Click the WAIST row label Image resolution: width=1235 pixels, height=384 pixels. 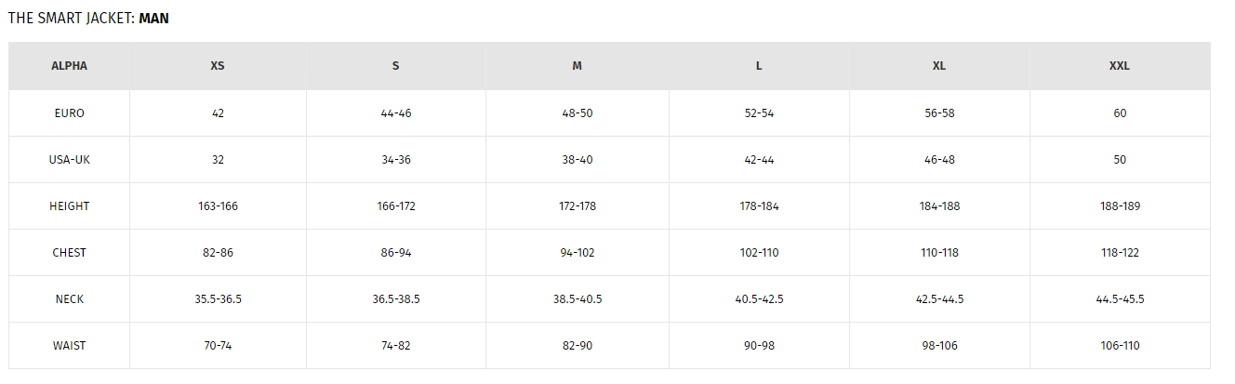[x=69, y=345]
